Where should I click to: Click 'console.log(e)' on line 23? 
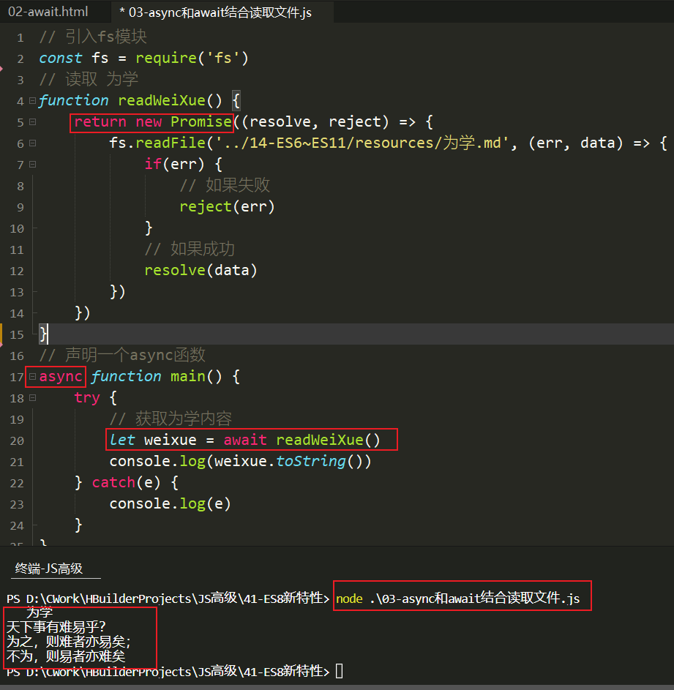coord(170,504)
